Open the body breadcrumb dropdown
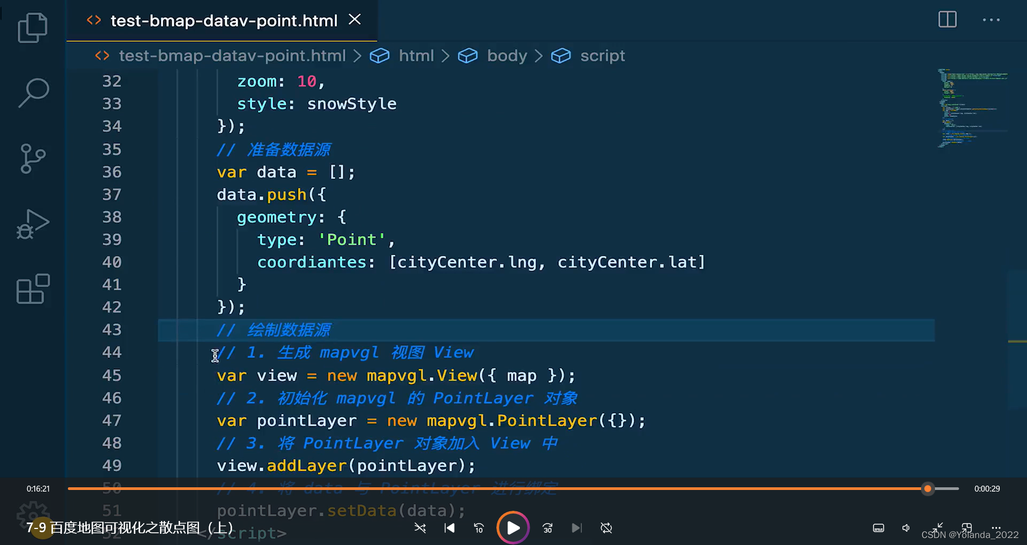1027x545 pixels. (x=507, y=56)
